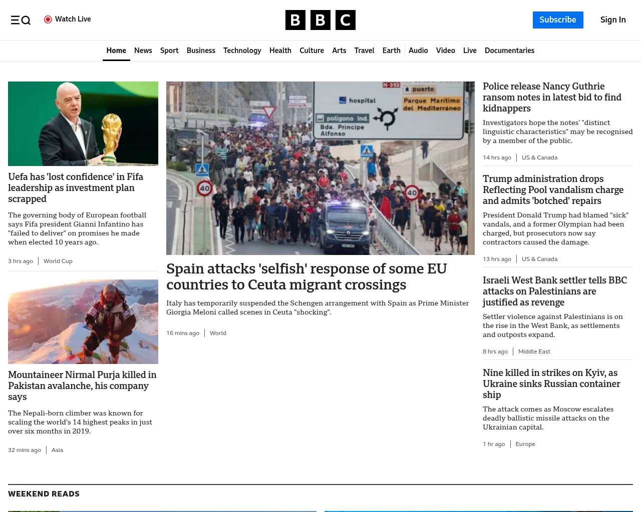Open the menu and search icon
The height and width of the screenshot is (512, 641).
click(21, 20)
